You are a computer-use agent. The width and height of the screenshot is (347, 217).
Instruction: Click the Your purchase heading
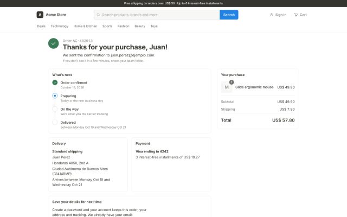coord(233,75)
